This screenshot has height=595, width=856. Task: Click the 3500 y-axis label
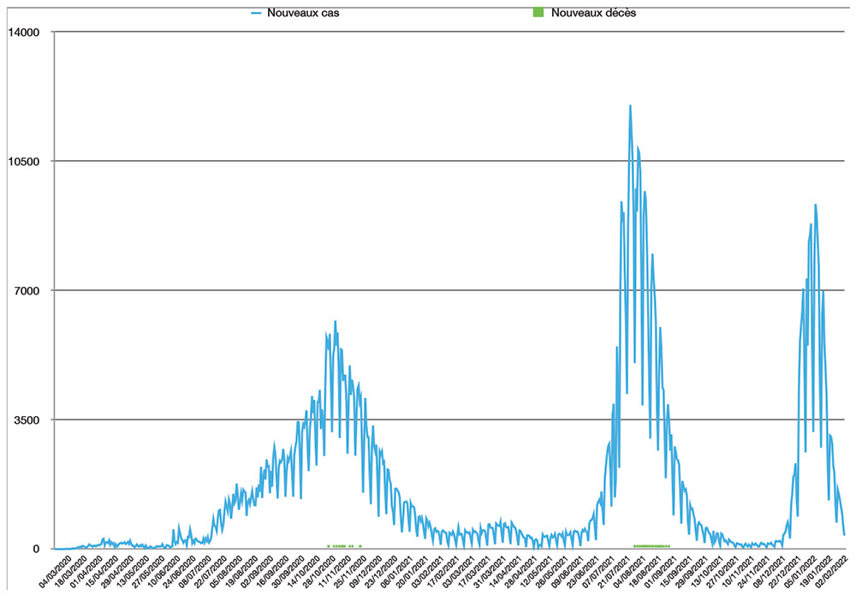coord(27,420)
